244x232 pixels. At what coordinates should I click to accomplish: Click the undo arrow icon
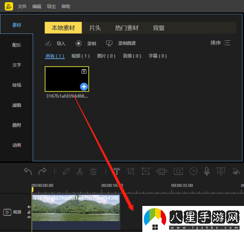pos(28,171)
